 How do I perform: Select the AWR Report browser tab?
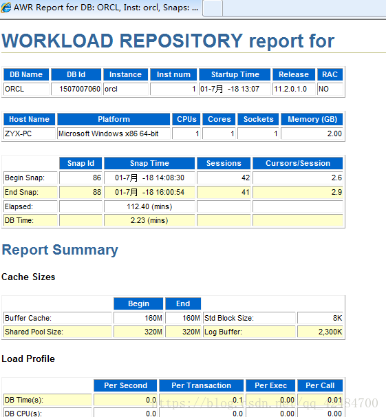(100, 8)
